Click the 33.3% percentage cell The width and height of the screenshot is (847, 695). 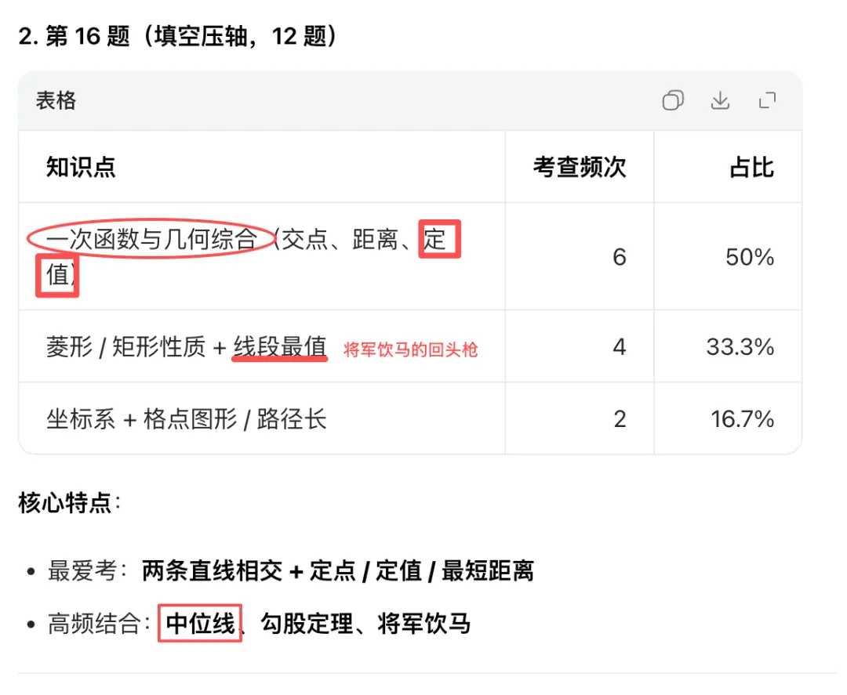pyautogui.click(x=740, y=347)
